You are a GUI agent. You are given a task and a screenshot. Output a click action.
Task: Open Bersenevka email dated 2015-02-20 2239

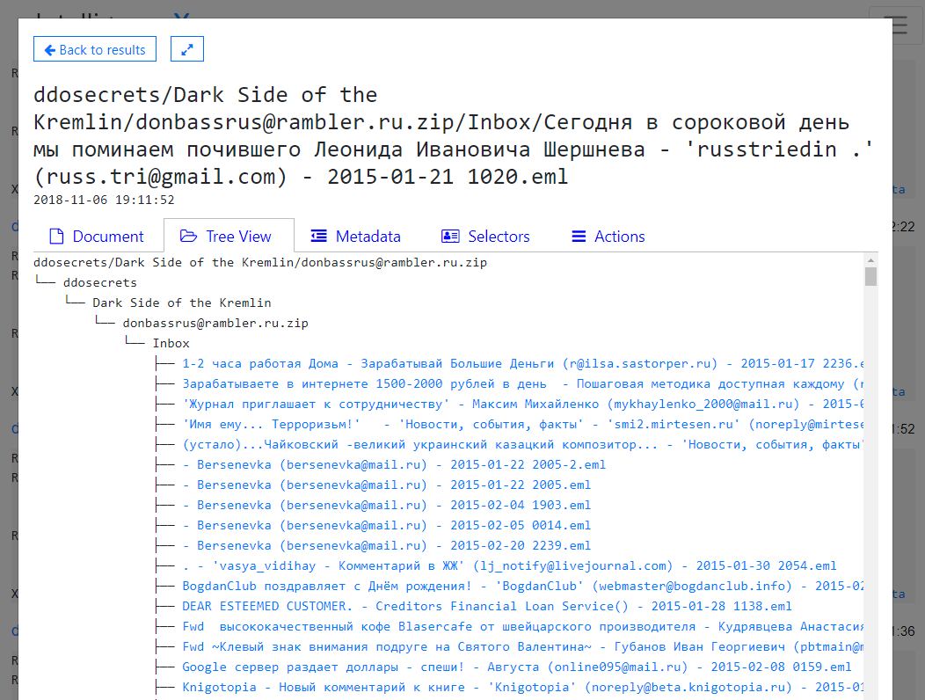pyautogui.click(x=393, y=545)
